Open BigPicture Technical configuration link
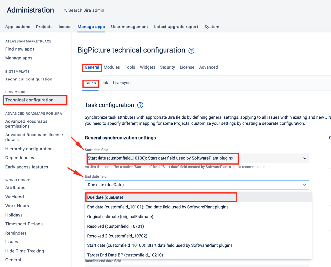 tap(29, 100)
